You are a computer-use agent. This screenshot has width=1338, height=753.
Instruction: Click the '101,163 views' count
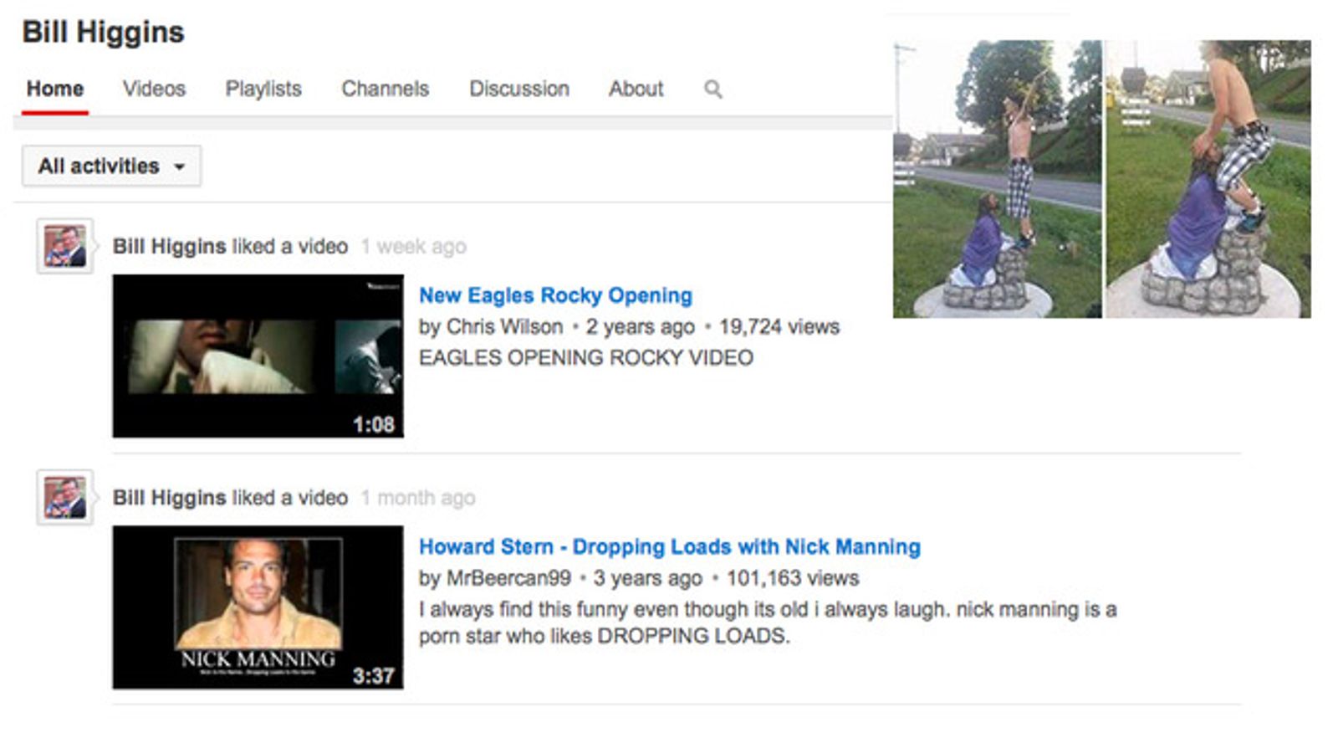[x=793, y=577]
